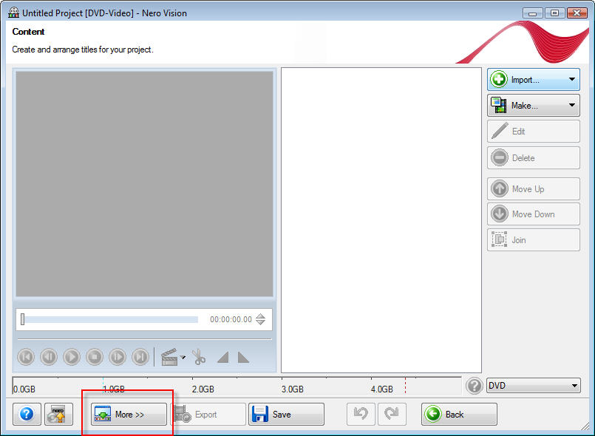Open the Import menu button
The image size is (595, 436).
point(533,79)
